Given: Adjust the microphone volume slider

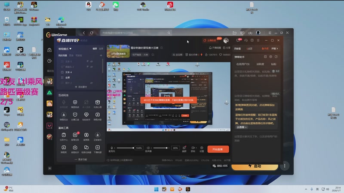Looking at the screenshot, I should click(125, 148).
